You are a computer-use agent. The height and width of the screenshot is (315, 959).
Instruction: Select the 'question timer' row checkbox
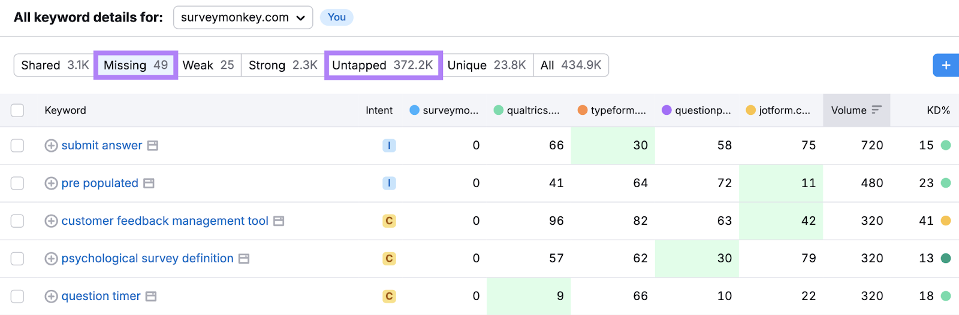click(17, 296)
